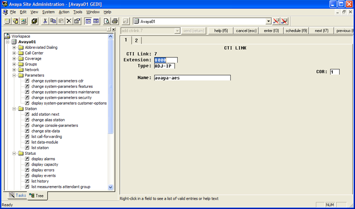This screenshot has width=355, height=209.
Task: Click the second new-system wizard toolbar icon
Action: pyautogui.click(x=16, y=21)
